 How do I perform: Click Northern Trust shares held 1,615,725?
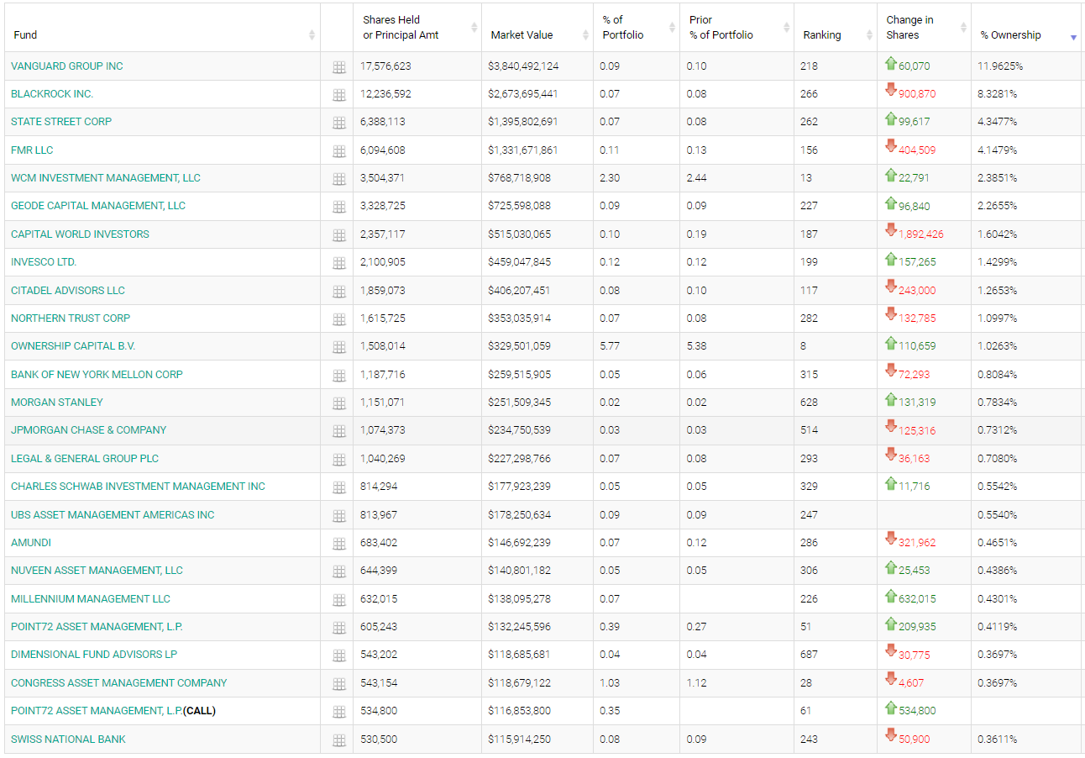coord(383,318)
